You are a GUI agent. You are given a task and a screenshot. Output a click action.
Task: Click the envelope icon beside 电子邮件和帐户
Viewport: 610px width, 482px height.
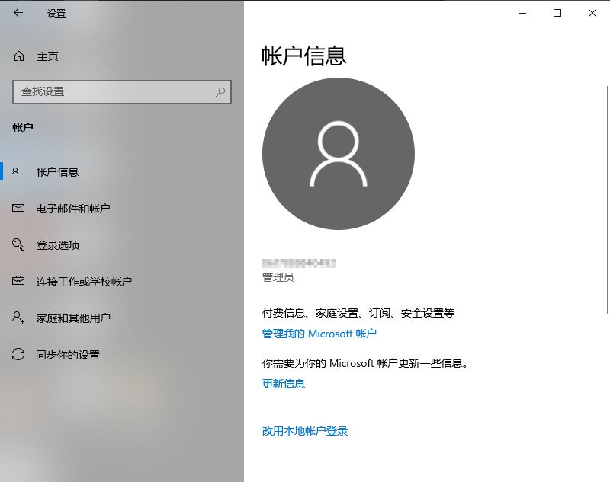coord(18,208)
